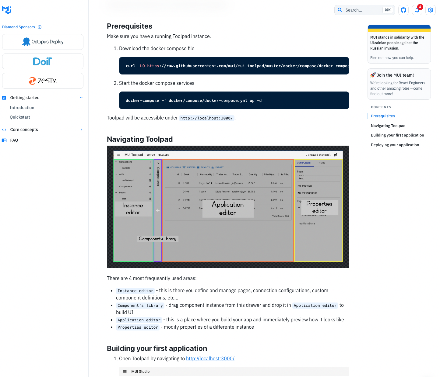Click the Getting started book icon

coord(4,98)
